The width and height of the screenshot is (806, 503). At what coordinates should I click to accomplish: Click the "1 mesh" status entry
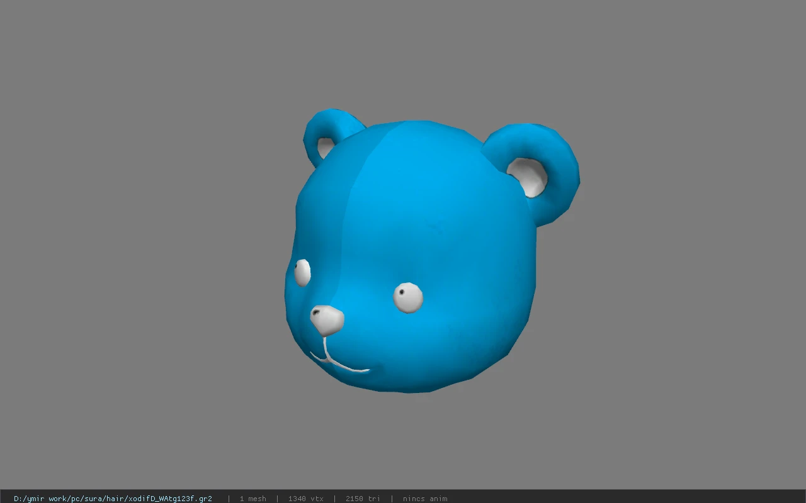(253, 499)
